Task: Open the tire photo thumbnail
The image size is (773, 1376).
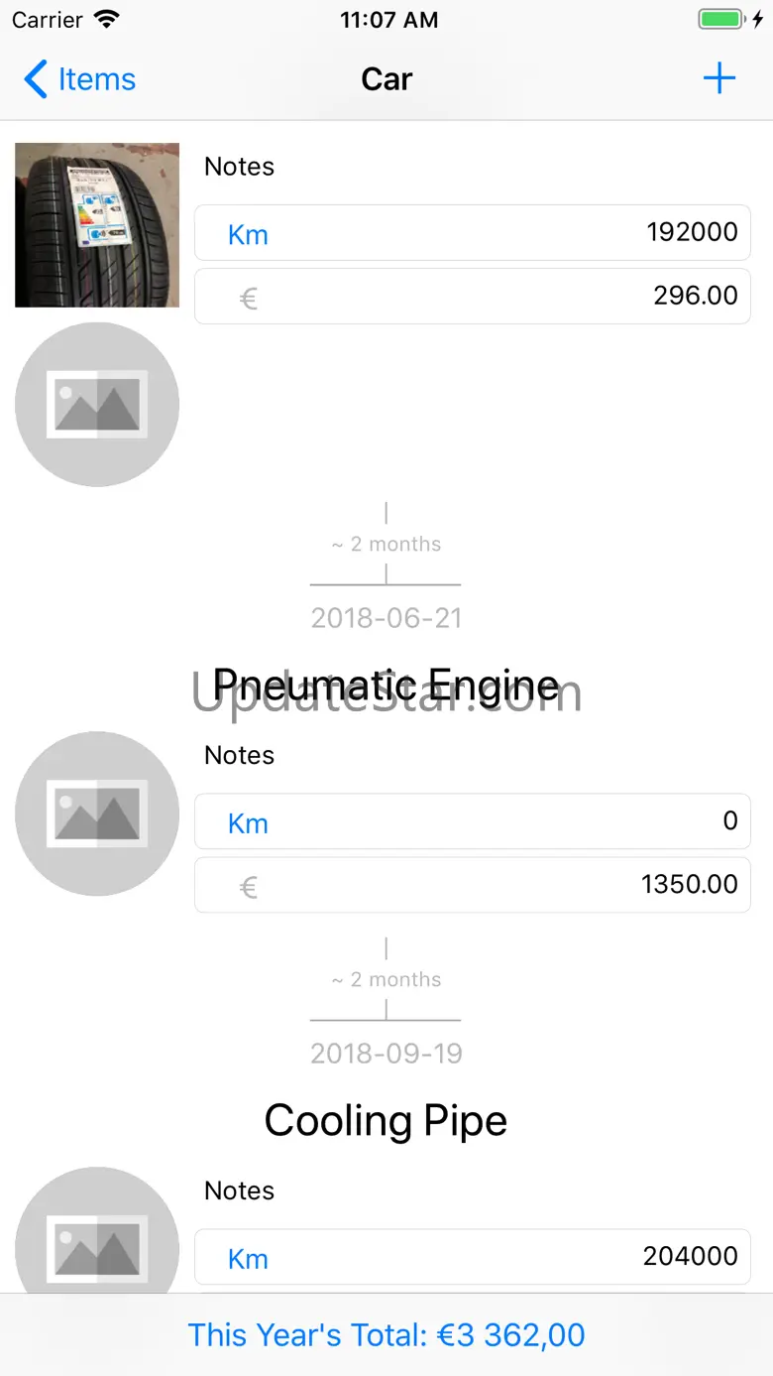Action: 97,225
